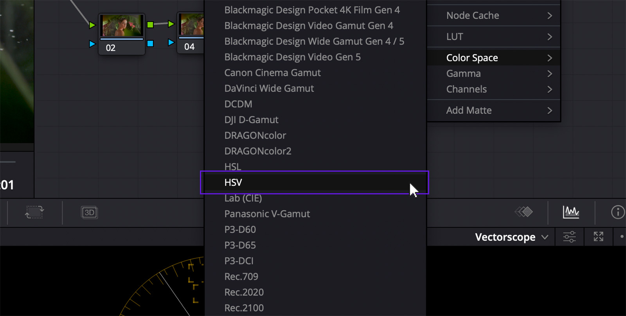The image size is (626, 316).
Task: Select DCDM color space
Action: (315, 104)
